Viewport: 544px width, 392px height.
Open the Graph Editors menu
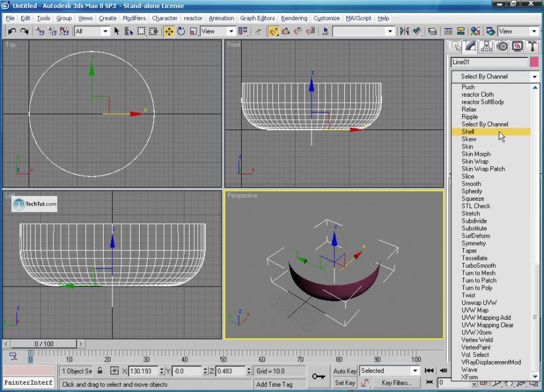pyautogui.click(x=258, y=18)
